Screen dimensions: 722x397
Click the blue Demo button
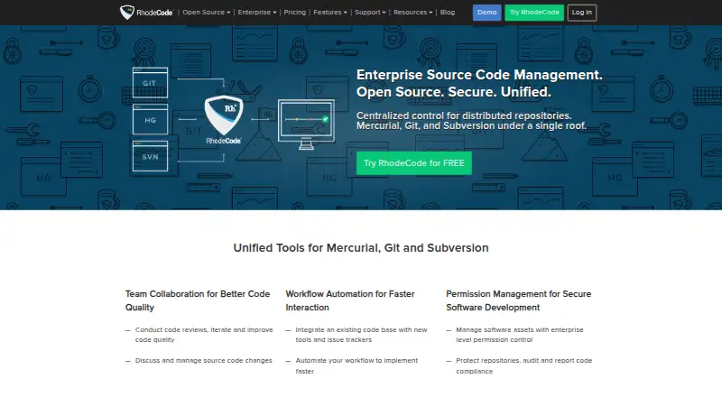486,13
